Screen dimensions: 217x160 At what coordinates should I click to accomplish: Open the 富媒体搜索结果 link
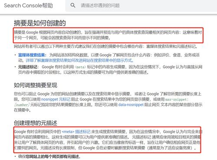[32, 55]
